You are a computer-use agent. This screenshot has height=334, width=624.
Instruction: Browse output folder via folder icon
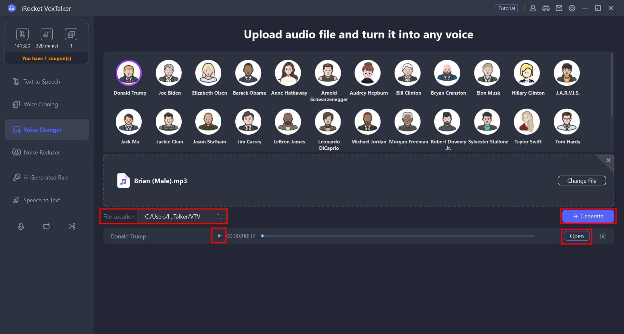pyautogui.click(x=219, y=217)
